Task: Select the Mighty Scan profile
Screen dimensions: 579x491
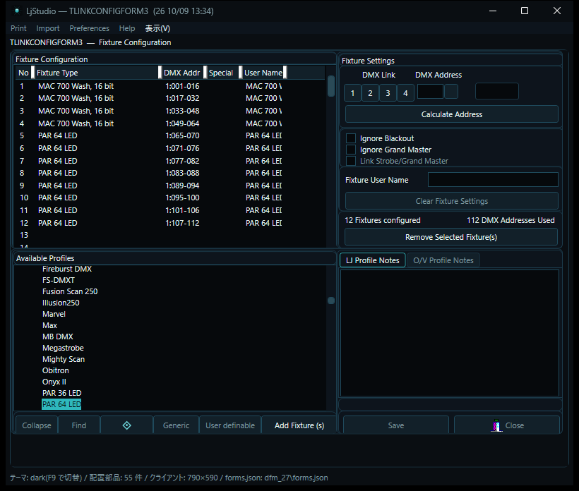Action: (x=64, y=359)
